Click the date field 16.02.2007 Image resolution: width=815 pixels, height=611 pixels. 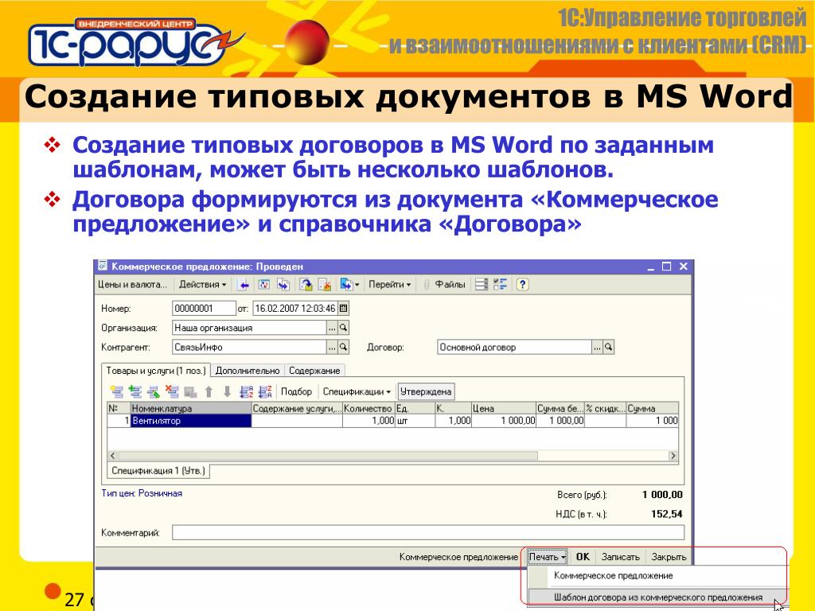(x=295, y=308)
